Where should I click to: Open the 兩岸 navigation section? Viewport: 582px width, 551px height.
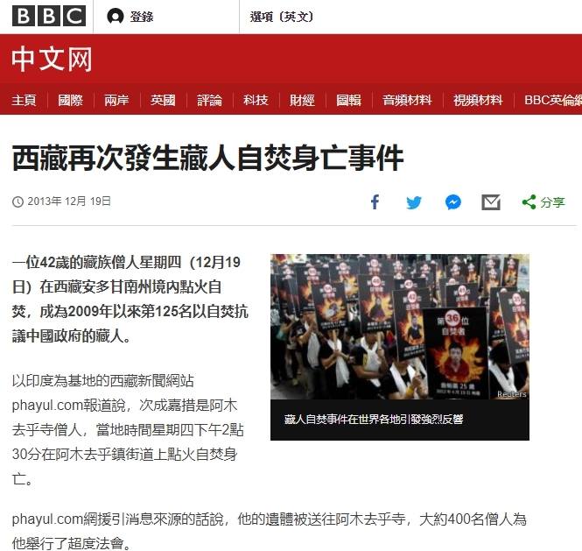pyautogui.click(x=116, y=101)
